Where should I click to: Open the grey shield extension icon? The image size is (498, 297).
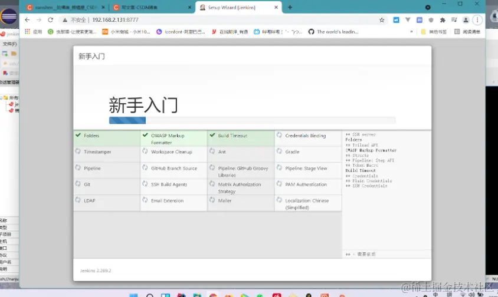point(431,20)
